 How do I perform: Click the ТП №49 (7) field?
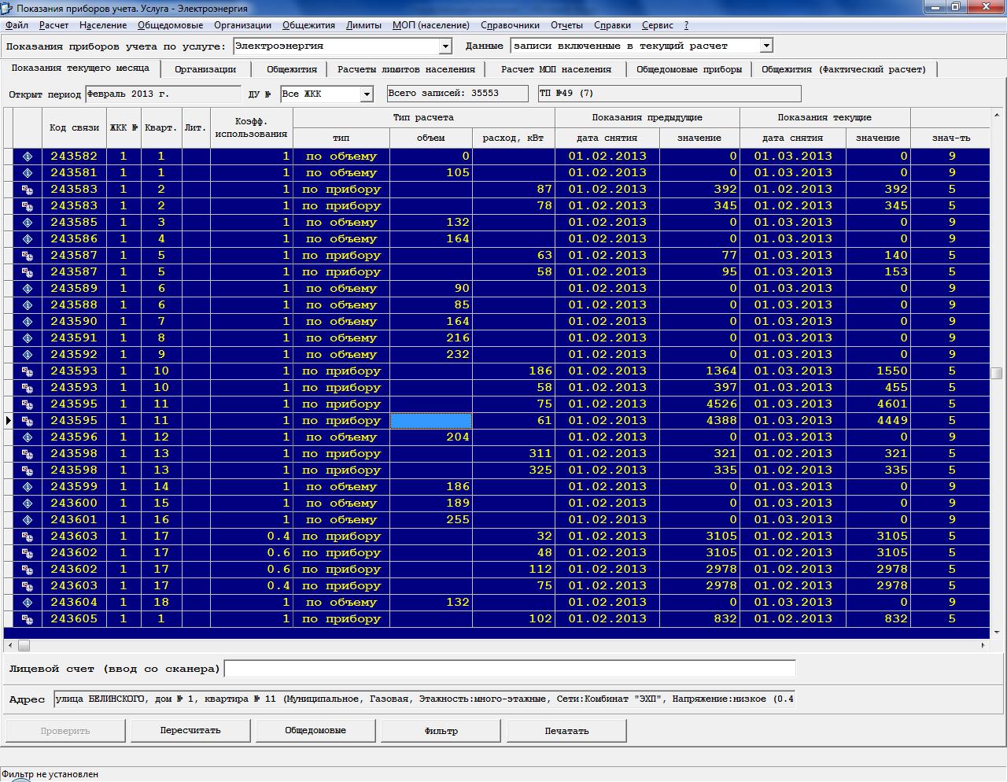669,94
